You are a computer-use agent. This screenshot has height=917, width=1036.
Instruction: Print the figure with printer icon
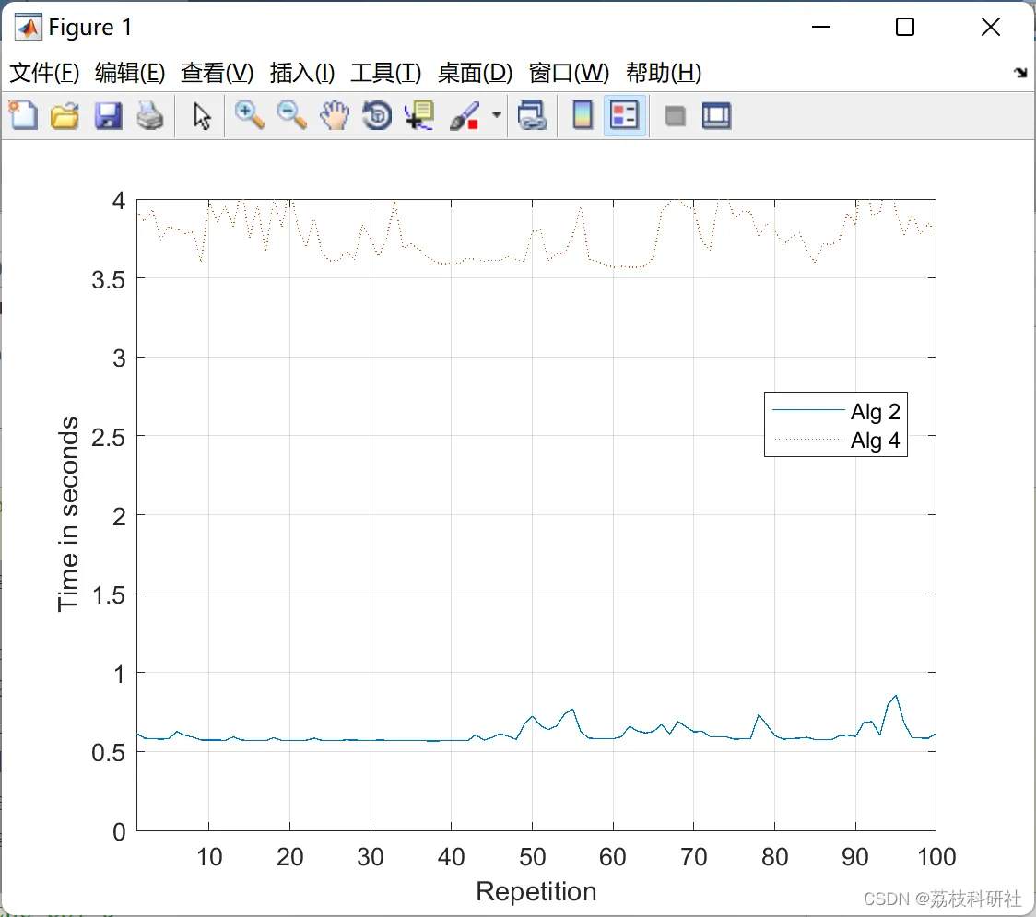150,116
